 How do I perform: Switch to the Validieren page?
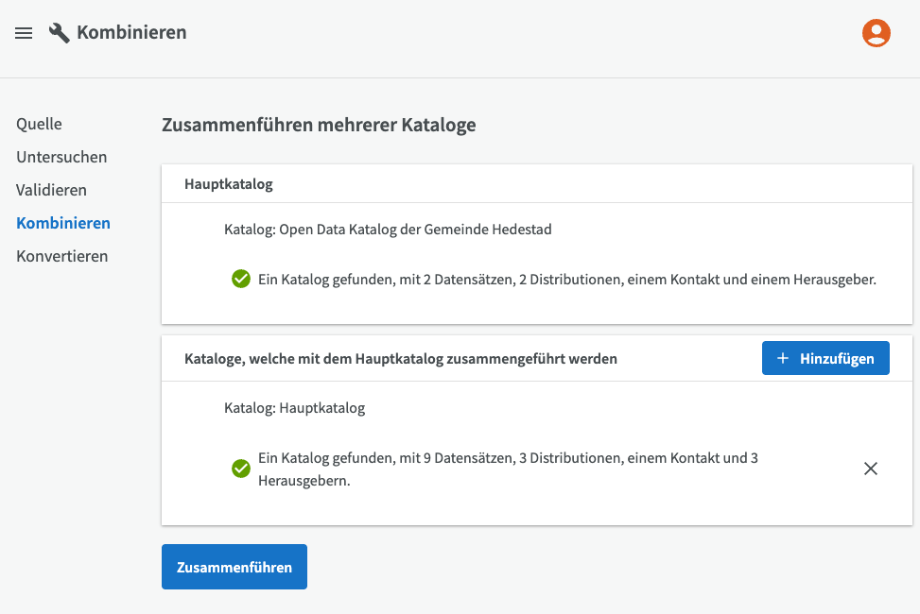[x=51, y=190]
